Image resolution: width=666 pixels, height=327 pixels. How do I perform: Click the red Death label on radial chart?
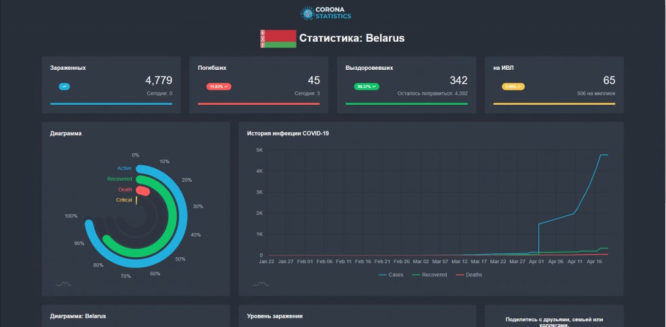[x=125, y=189]
